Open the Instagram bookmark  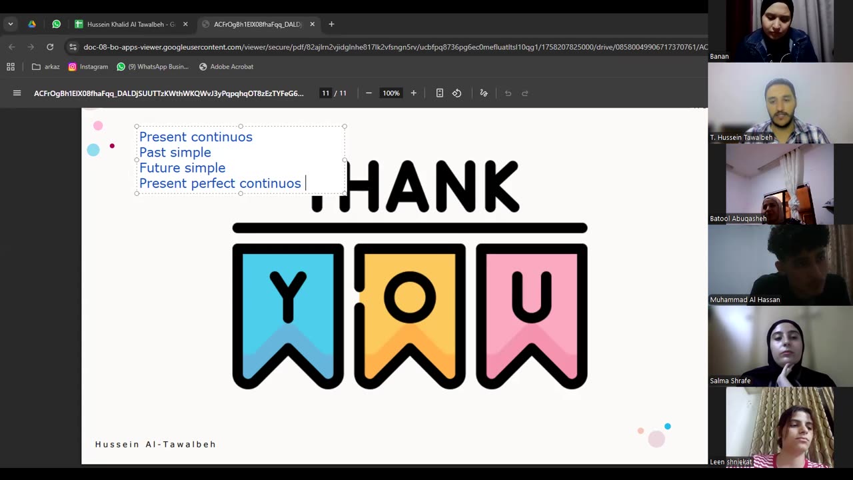click(88, 67)
